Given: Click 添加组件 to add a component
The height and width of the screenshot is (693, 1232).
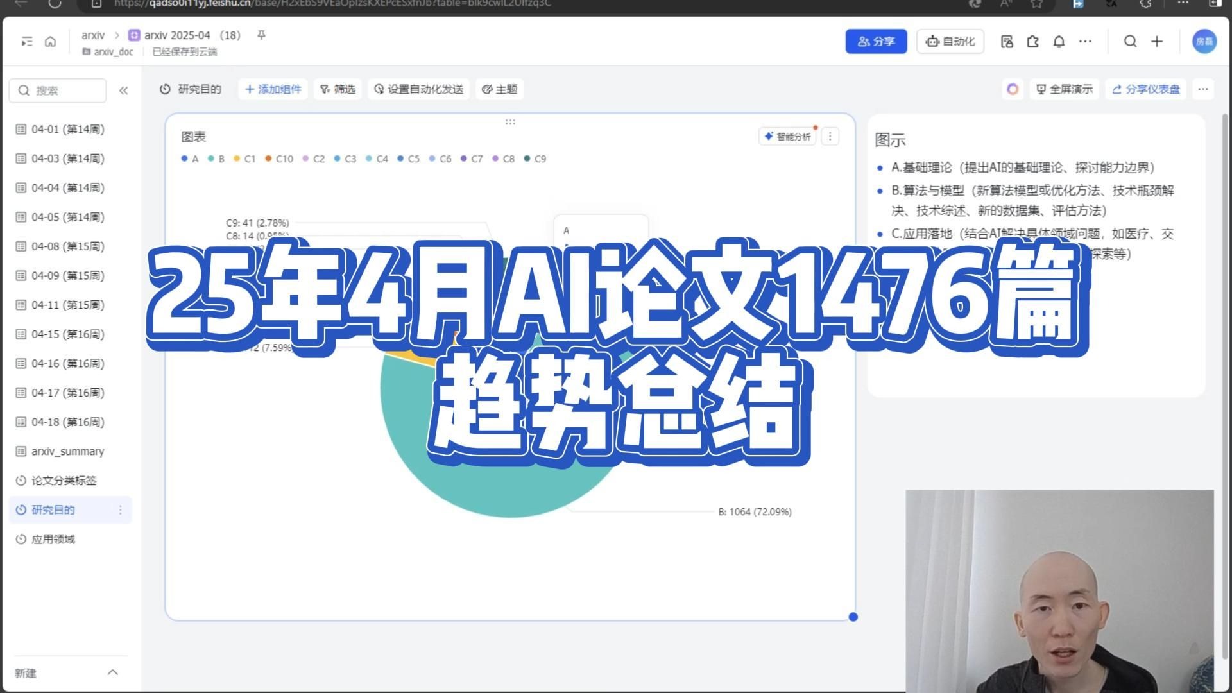Looking at the screenshot, I should click(x=273, y=89).
